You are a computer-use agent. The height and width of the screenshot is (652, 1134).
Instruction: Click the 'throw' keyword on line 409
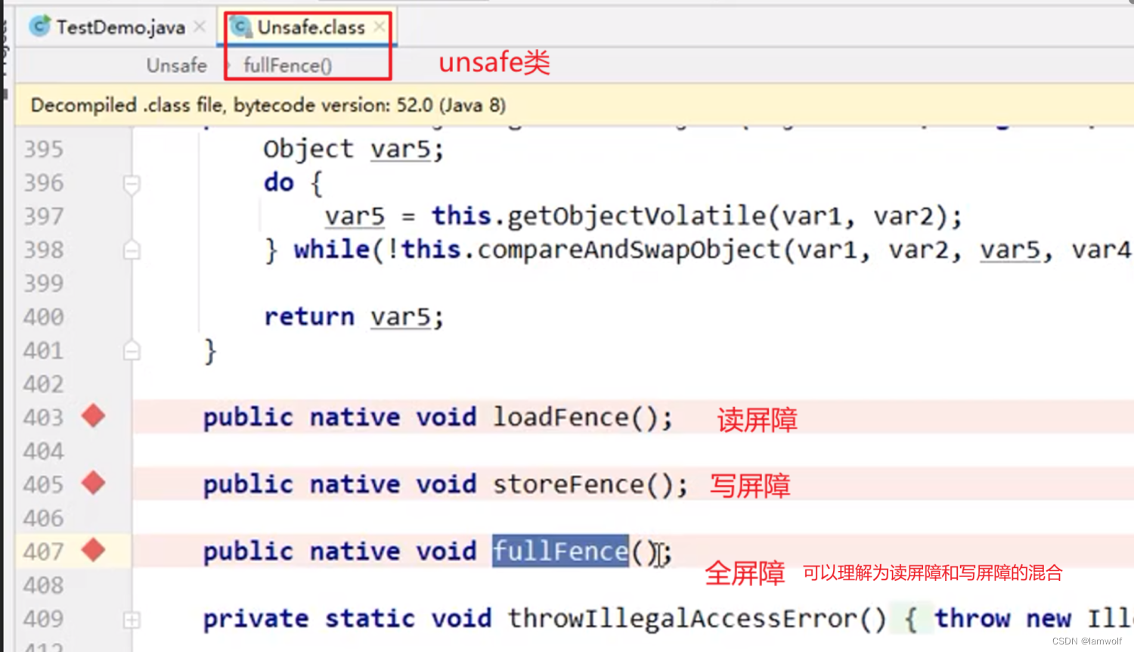[972, 619]
